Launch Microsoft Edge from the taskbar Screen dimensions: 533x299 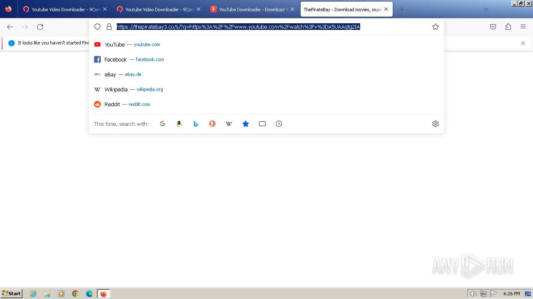[90, 294]
